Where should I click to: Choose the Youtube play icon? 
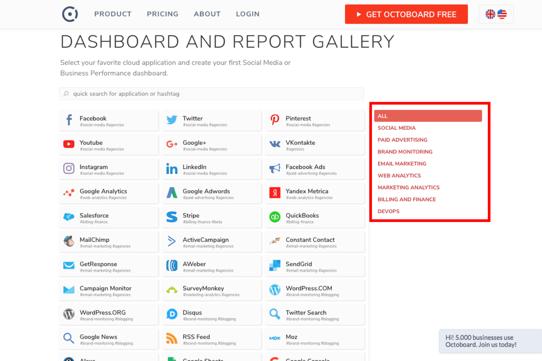(x=69, y=144)
